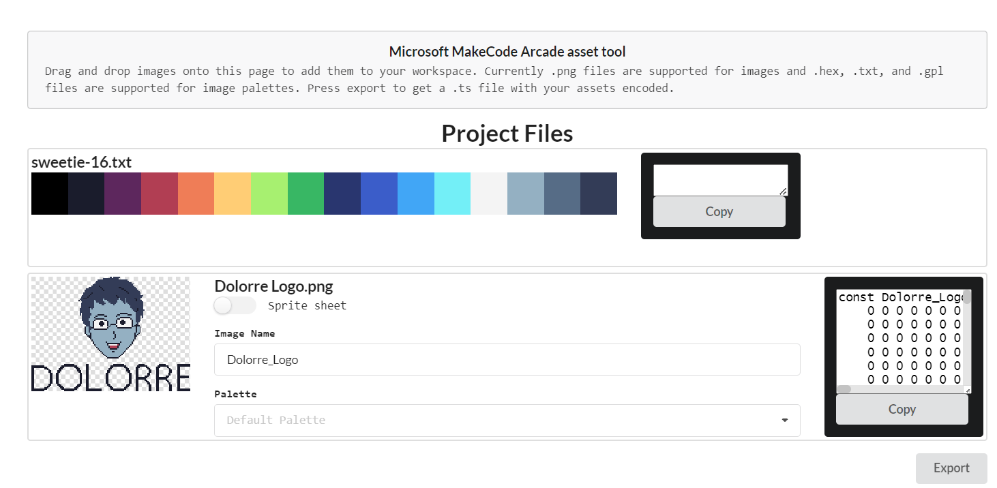Click the sweetie-16.txt file title
The height and width of the screenshot is (488, 997).
[81, 162]
